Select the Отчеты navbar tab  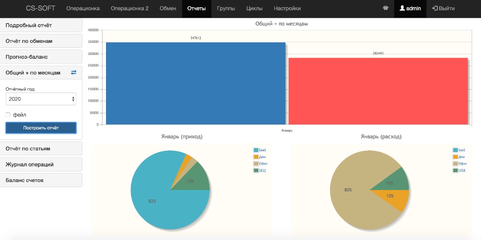(196, 8)
